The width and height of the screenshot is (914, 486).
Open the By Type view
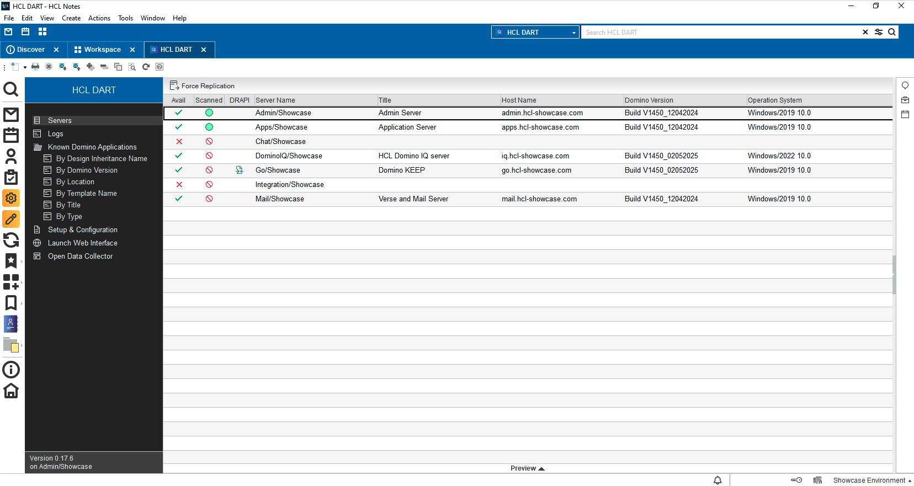69,216
